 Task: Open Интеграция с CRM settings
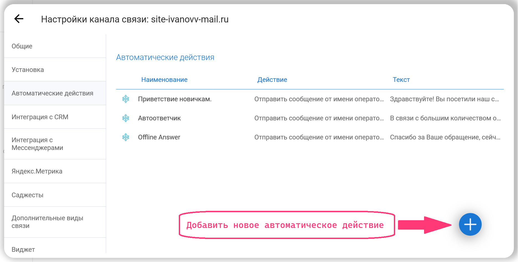pos(40,117)
